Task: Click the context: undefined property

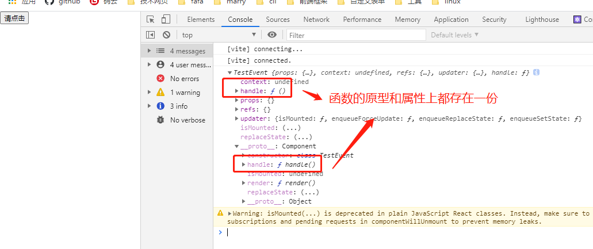Action: pyautogui.click(x=274, y=82)
